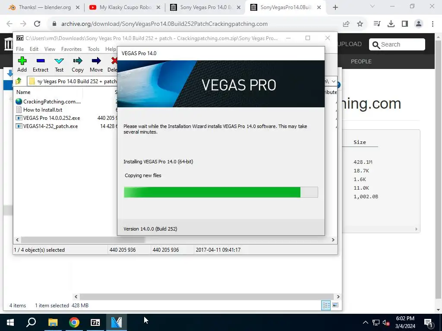Image resolution: width=442 pixels, height=331 pixels.
Task: Click Chrome tab search chevron
Action: point(373,6)
